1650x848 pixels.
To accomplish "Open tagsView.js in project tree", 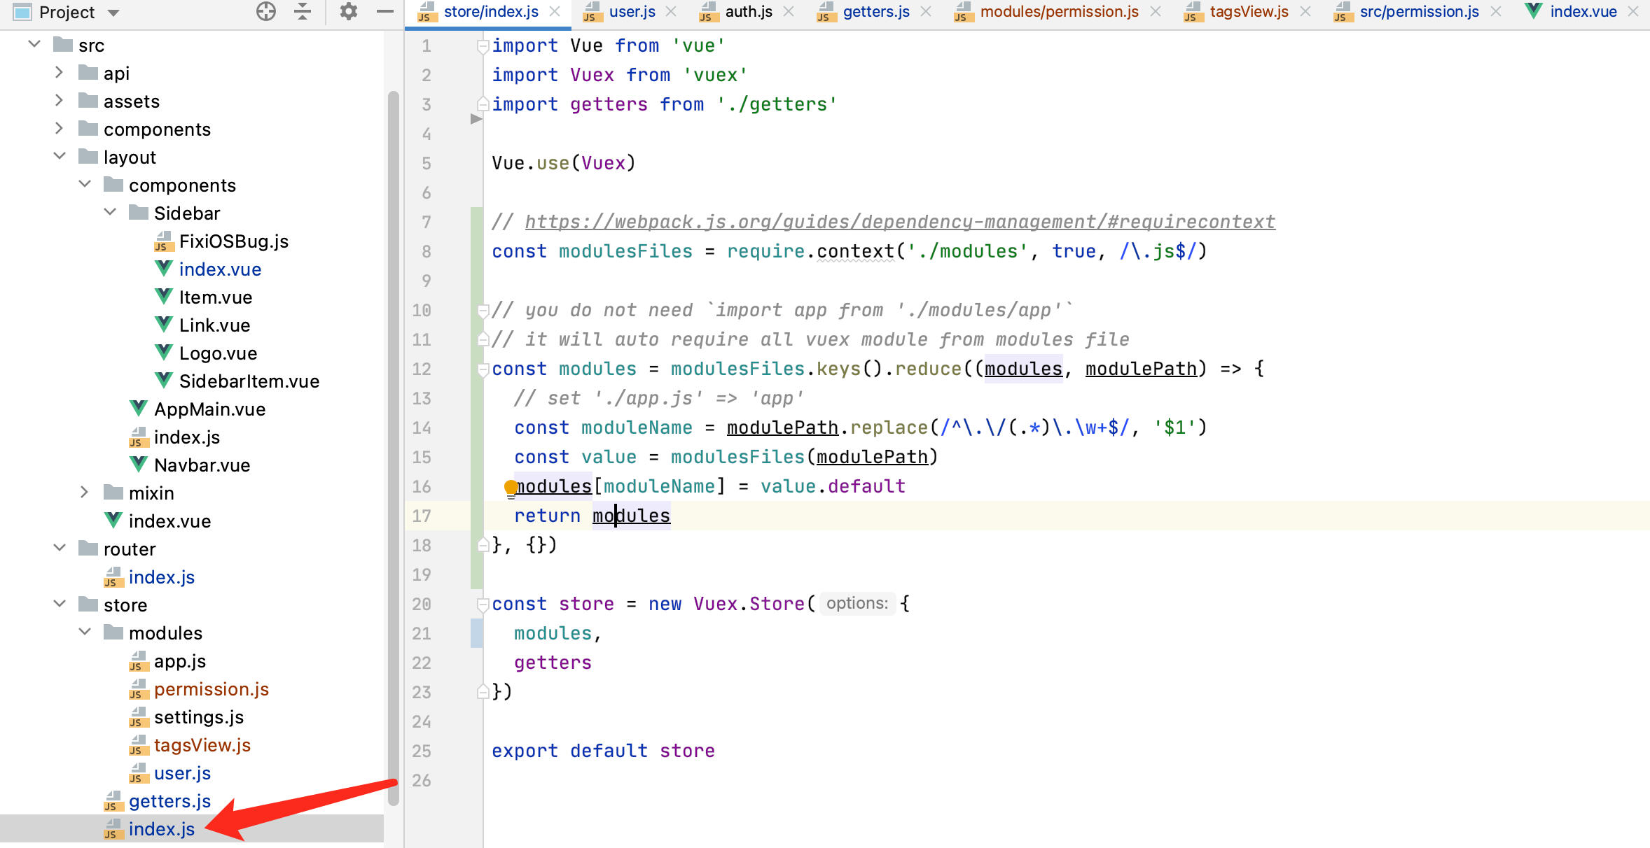I will point(202,745).
